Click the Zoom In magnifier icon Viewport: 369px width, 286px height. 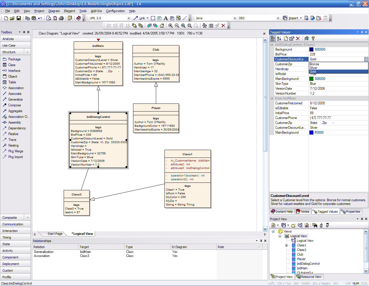point(171,26)
